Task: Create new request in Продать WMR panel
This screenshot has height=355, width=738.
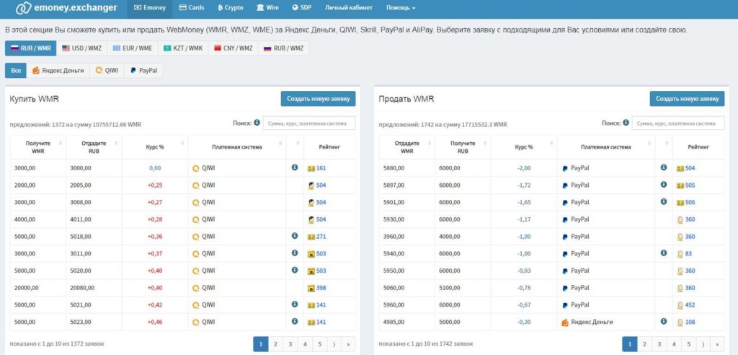Action: pyautogui.click(x=687, y=99)
